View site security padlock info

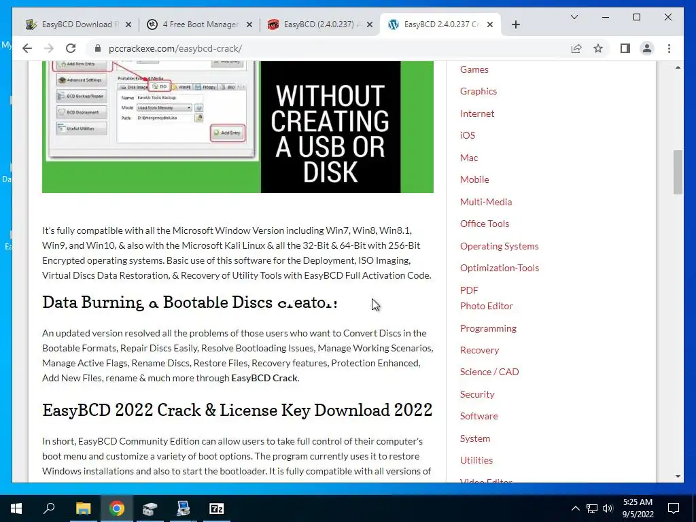click(x=98, y=48)
